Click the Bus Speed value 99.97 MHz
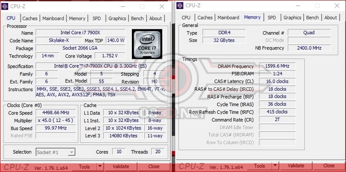The width and height of the screenshot is (346, 172). pyautogui.click(x=56, y=128)
